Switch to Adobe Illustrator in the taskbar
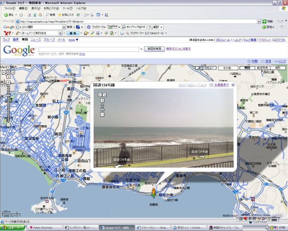The image size is (288, 231). [x=44, y=228]
